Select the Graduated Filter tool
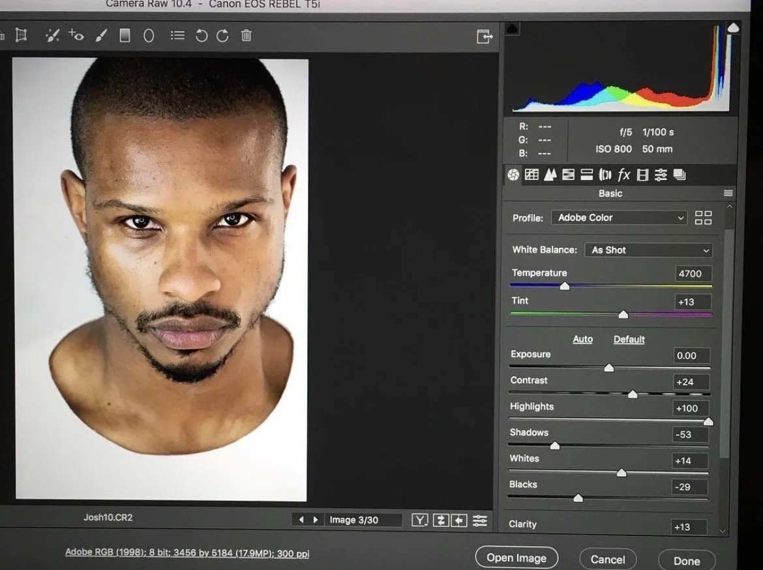 click(125, 35)
